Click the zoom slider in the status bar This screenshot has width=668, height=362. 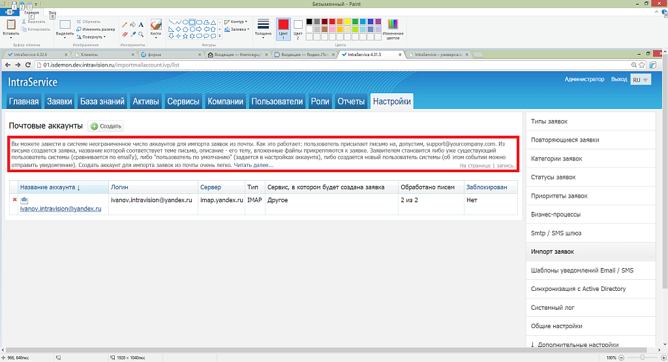click(643, 358)
